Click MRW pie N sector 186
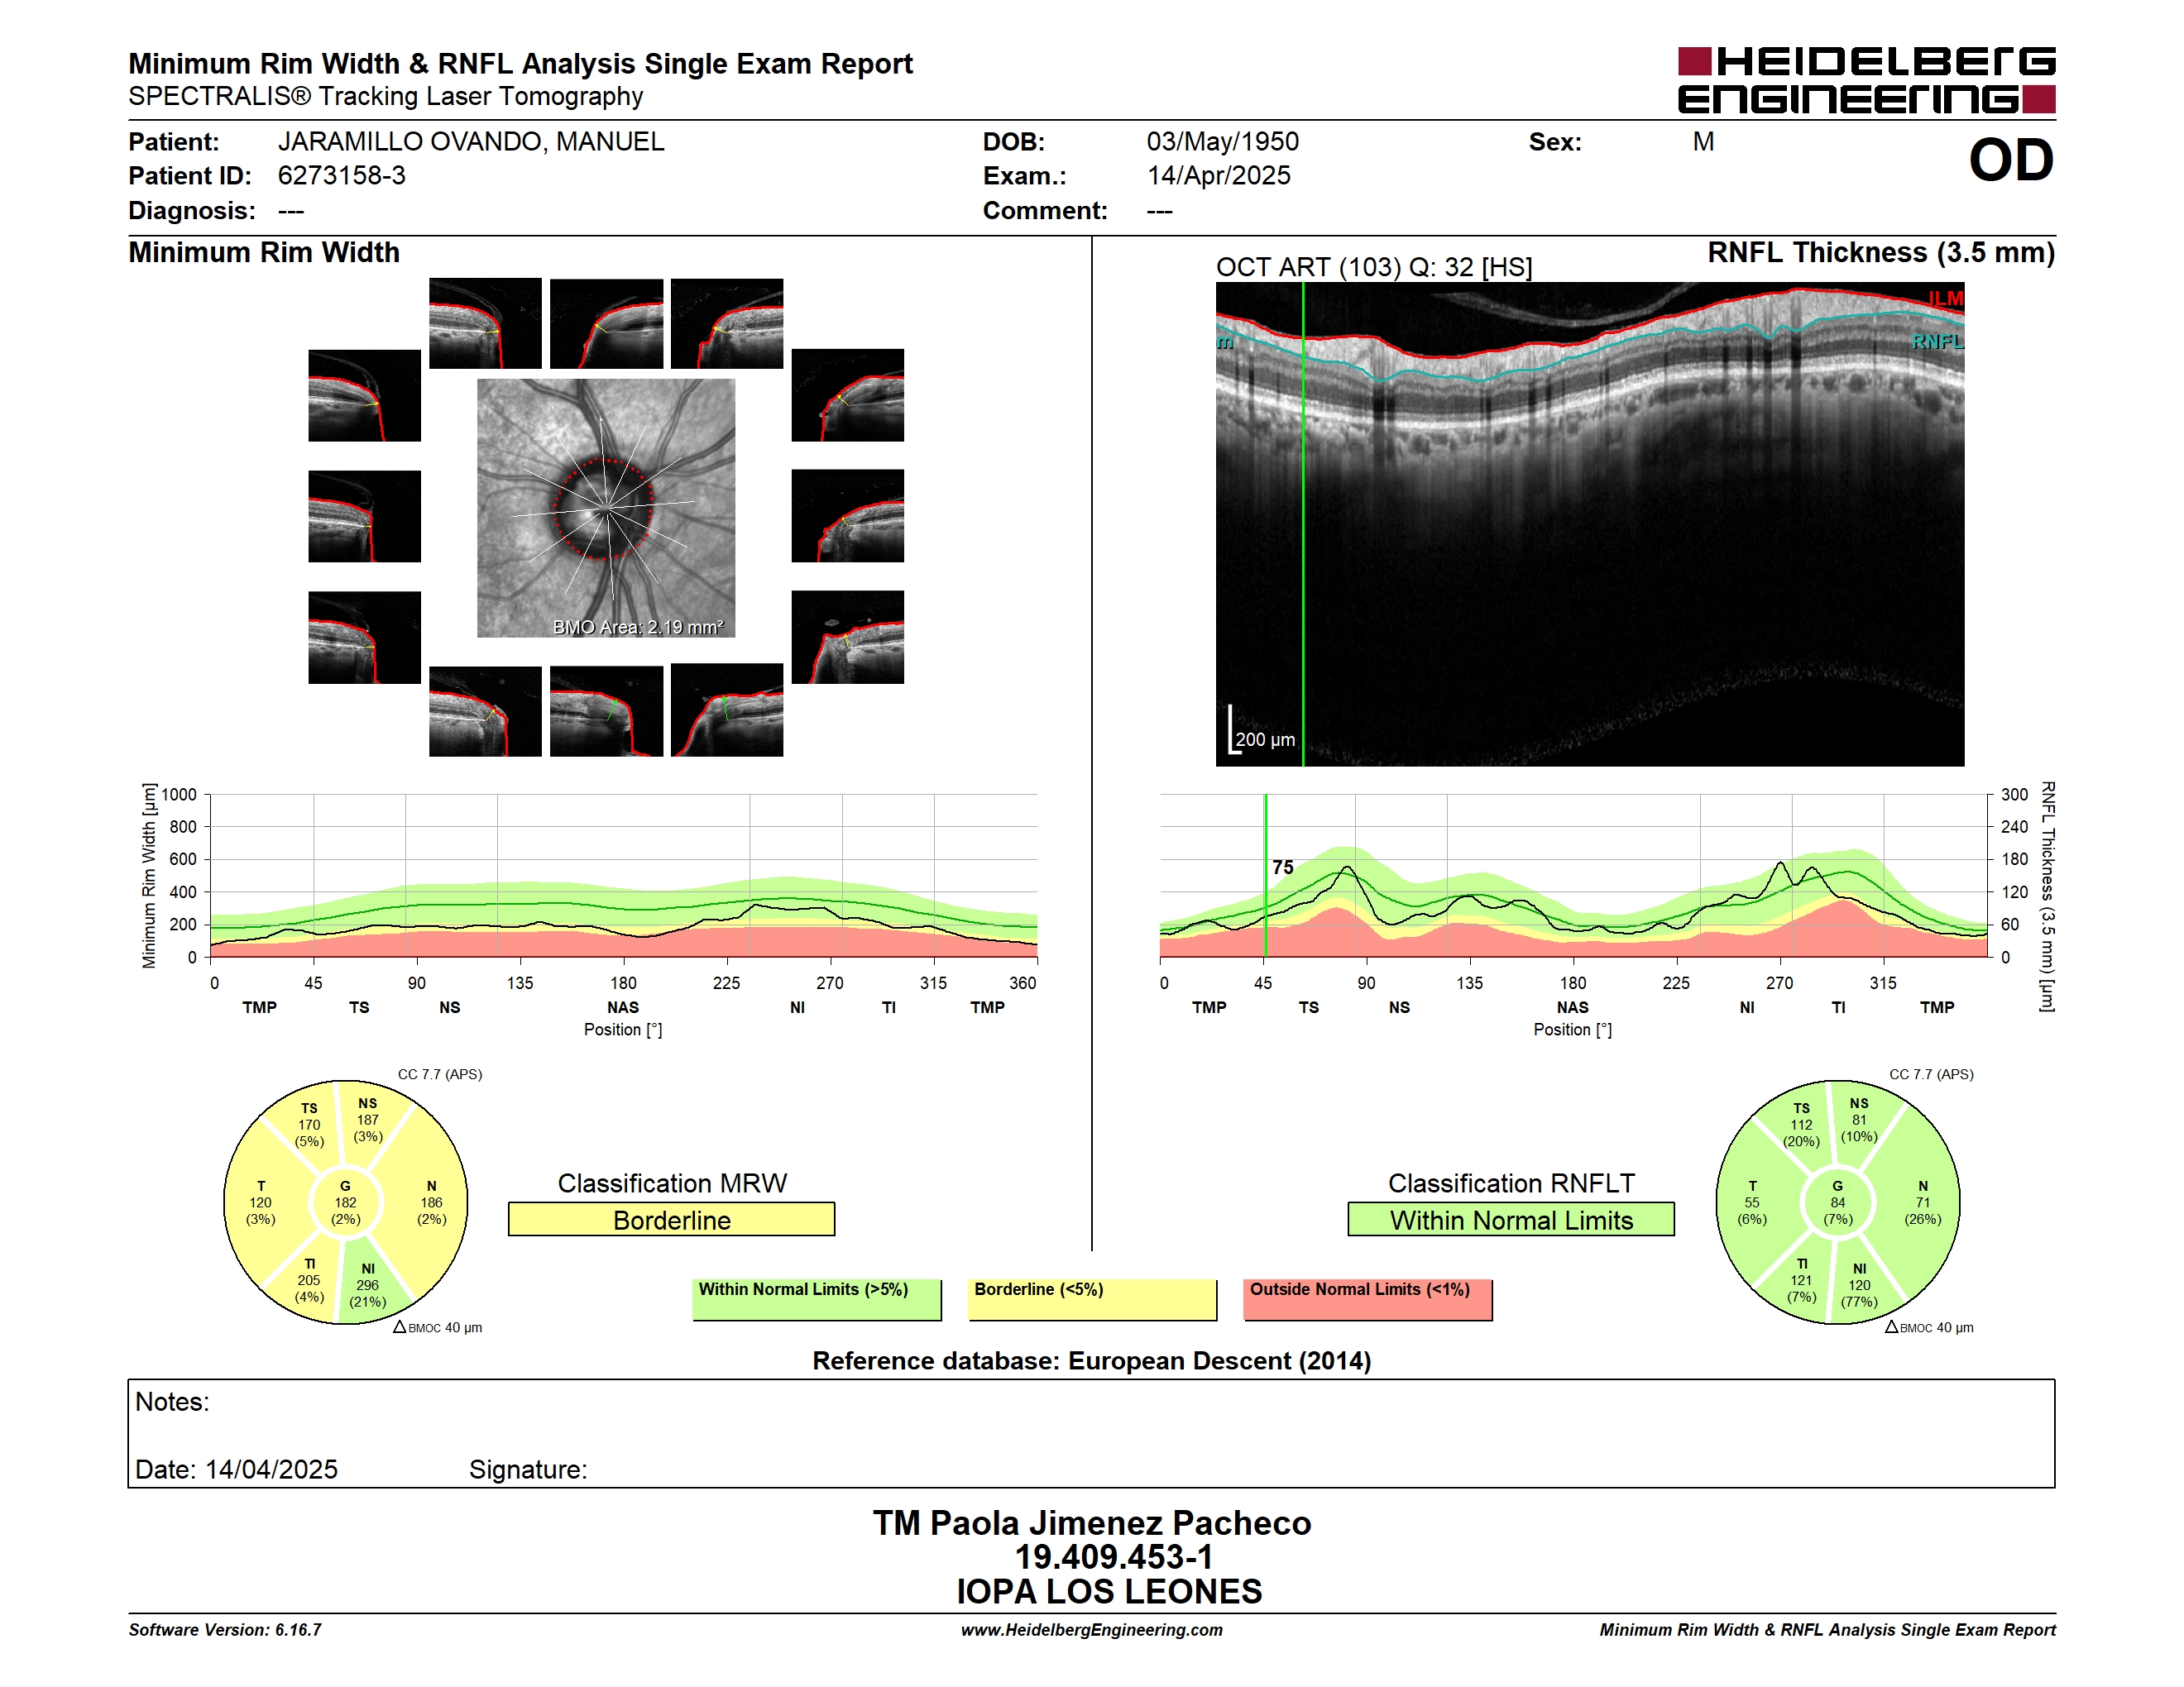Viewport: 2184px width, 1687px height. 431,1202
